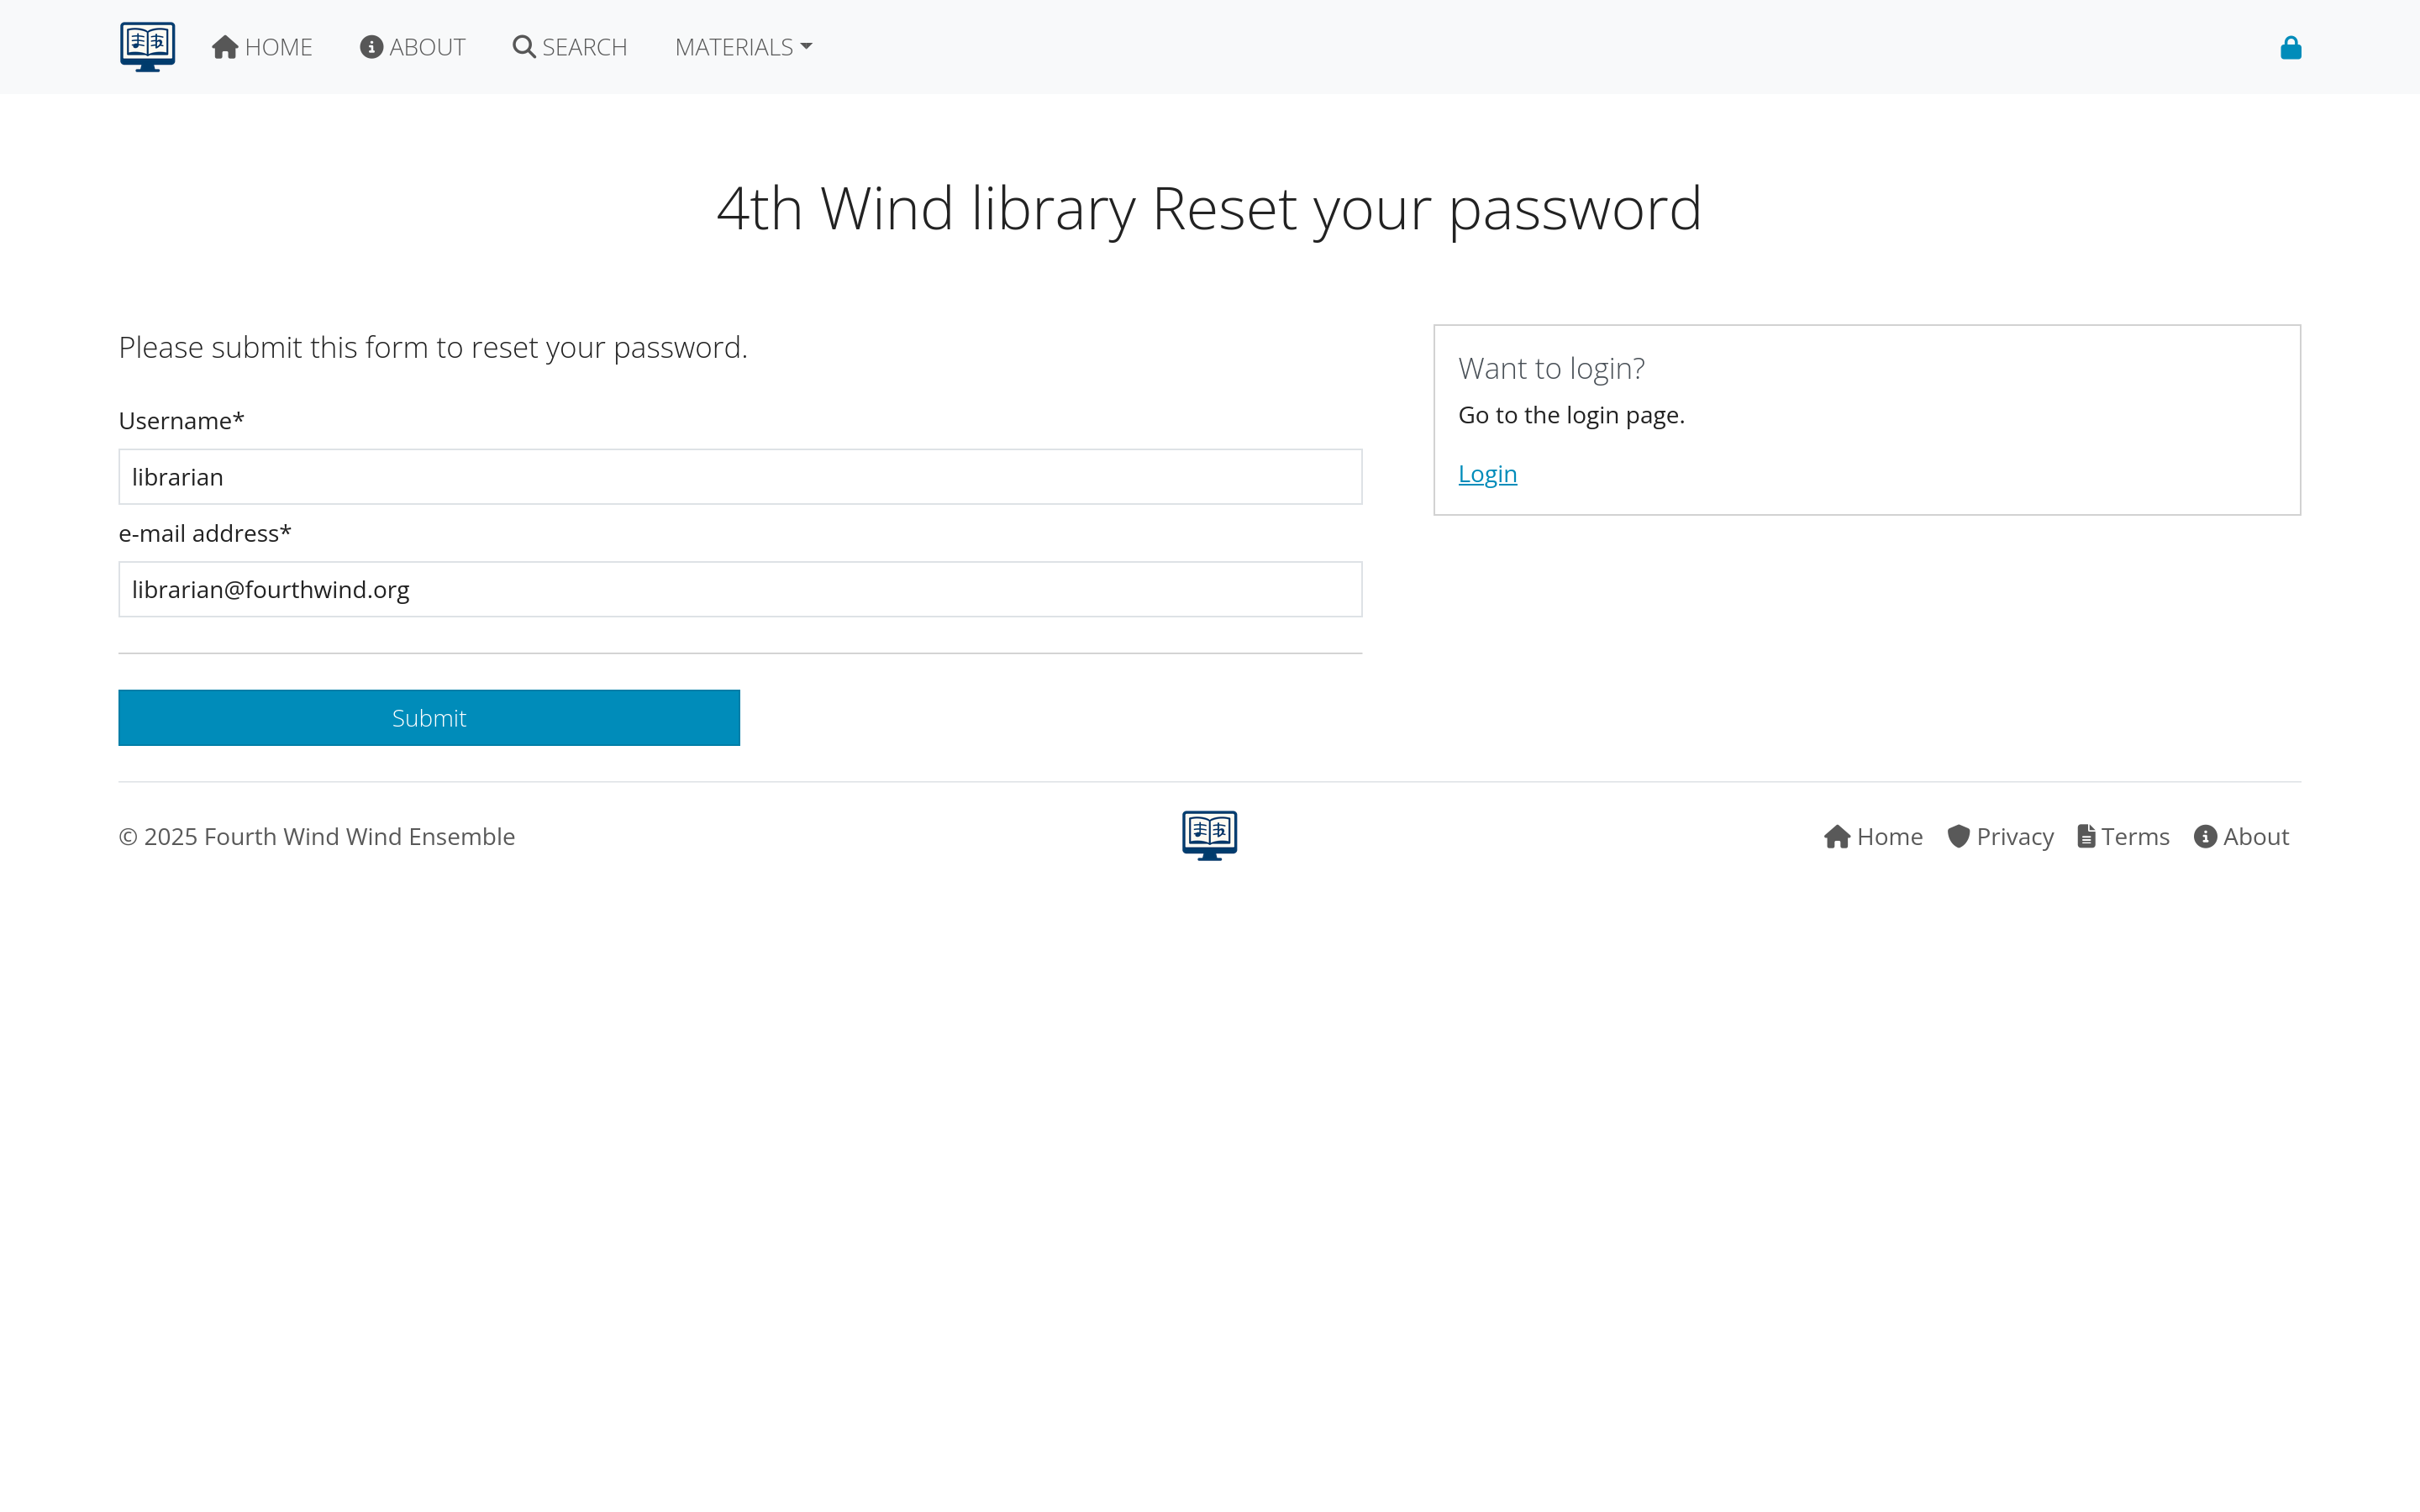Click the info icon next to ABOUT
The height and width of the screenshot is (1512, 2420).
coord(372,46)
